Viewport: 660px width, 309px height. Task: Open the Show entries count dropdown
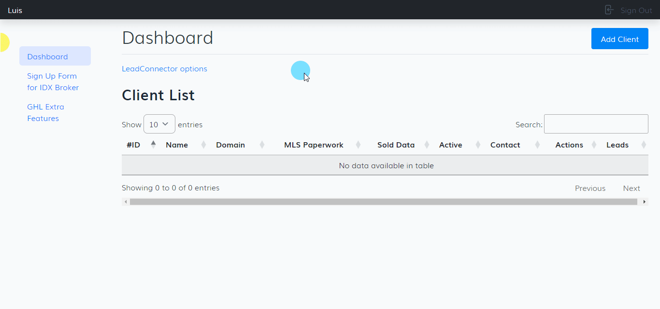tap(159, 124)
